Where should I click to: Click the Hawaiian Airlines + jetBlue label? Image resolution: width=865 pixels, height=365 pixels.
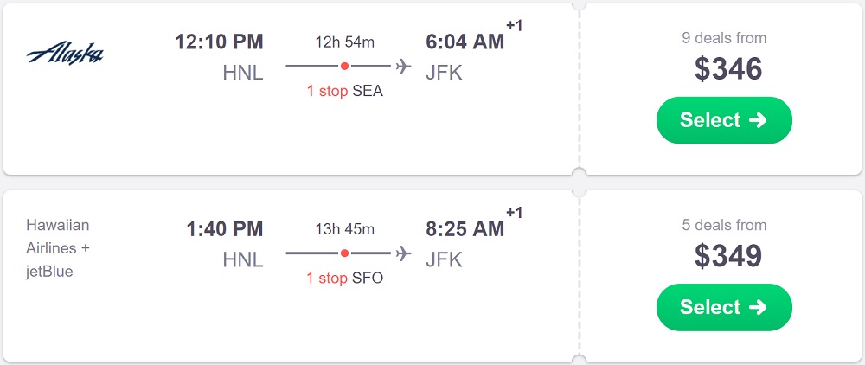coord(58,248)
